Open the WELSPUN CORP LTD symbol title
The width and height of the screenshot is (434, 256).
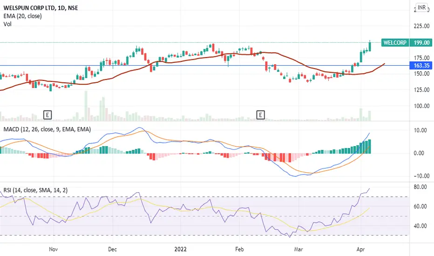coord(41,8)
